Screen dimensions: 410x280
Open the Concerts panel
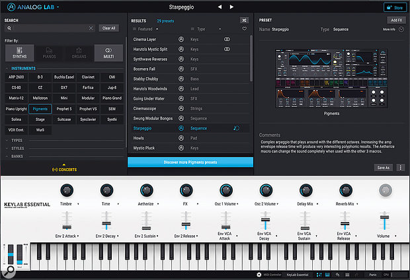point(64,169)
